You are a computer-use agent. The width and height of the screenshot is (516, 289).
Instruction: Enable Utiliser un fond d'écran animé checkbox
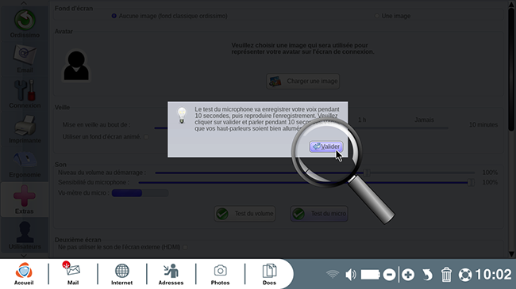tap(146, 137)
